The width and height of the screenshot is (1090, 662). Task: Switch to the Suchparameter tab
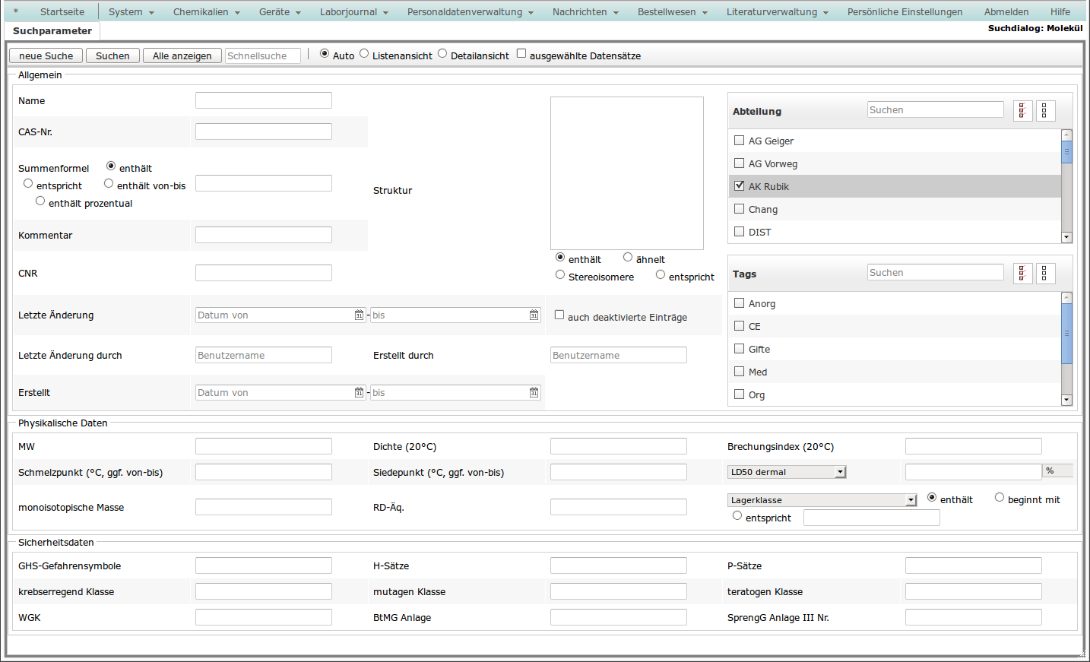click(52, 31)
